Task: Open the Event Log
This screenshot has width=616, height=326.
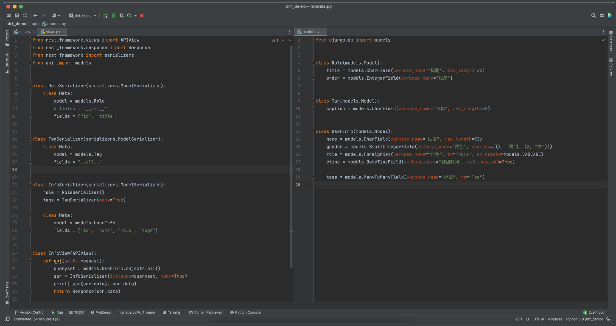Action: (x=594, y=312)
